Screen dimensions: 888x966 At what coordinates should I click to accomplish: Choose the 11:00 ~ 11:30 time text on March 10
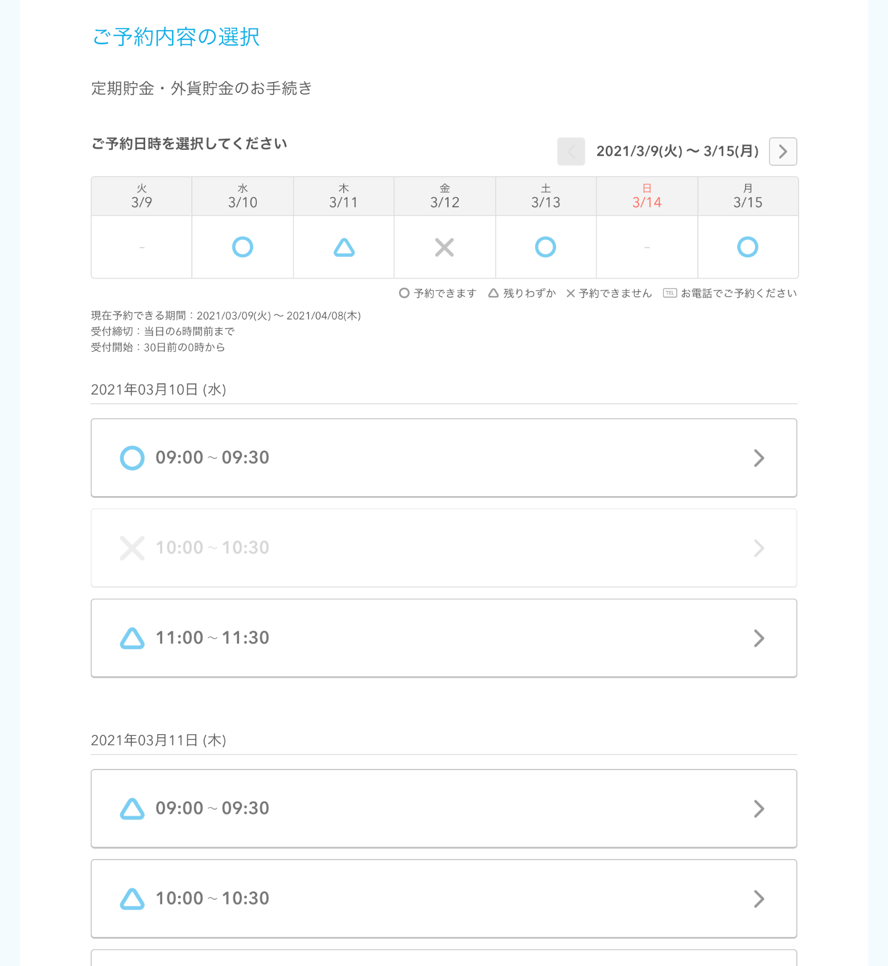[x=212, y=638]
